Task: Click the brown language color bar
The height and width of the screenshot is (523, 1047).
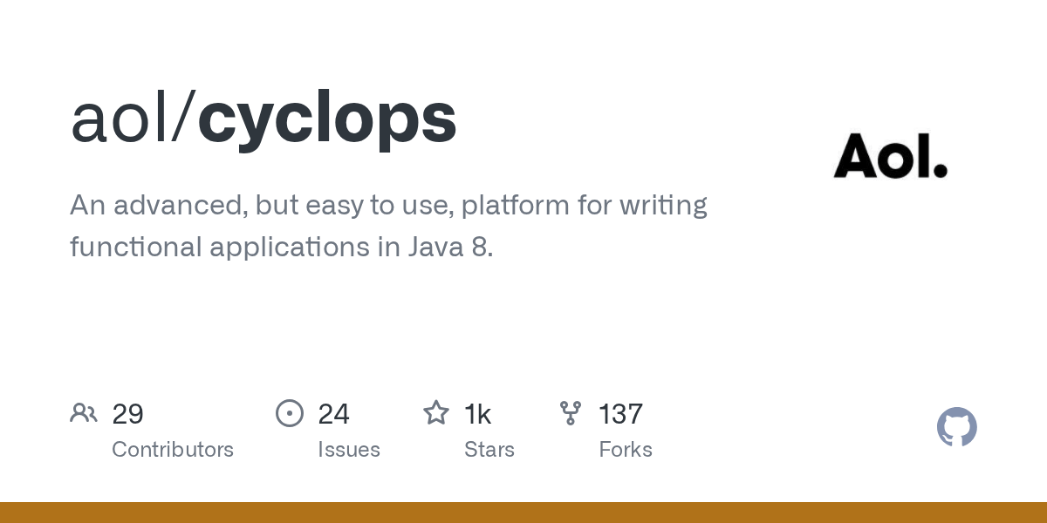Action: coord(523,513)
